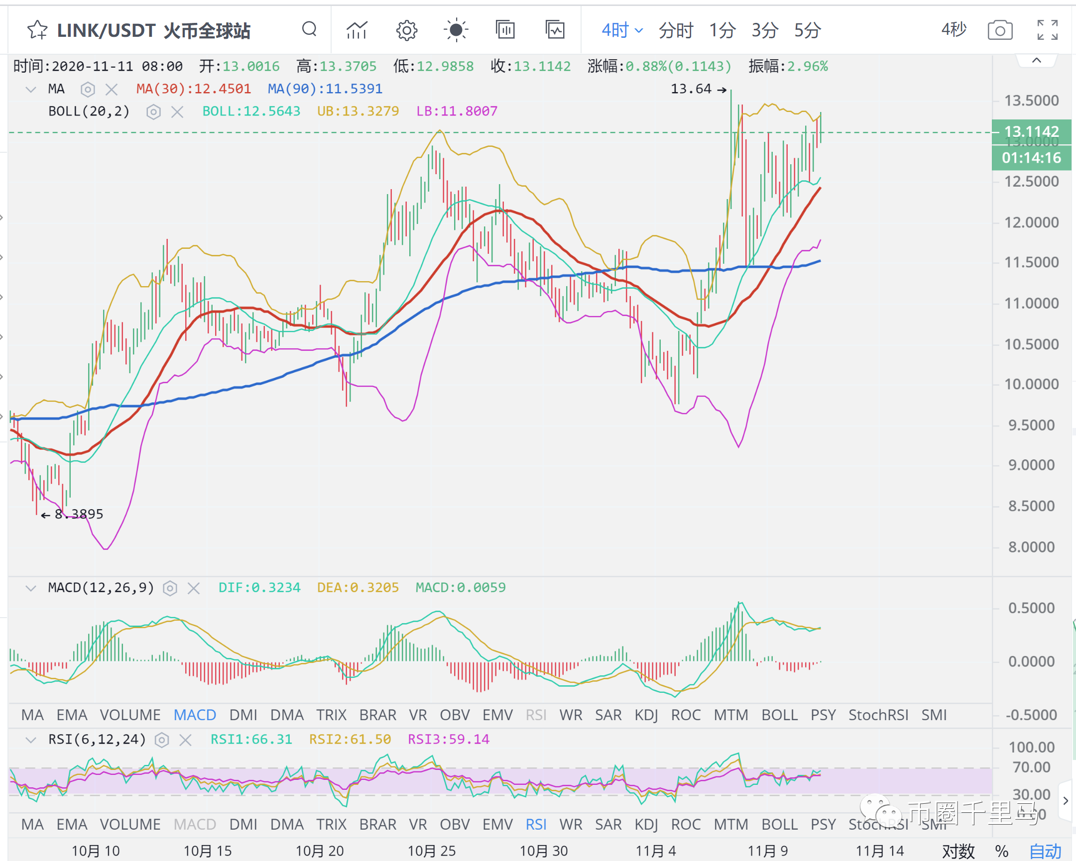Select the highlighted MACD indicator tab
Screen dimensions: 1076x861
click(195, 714)
